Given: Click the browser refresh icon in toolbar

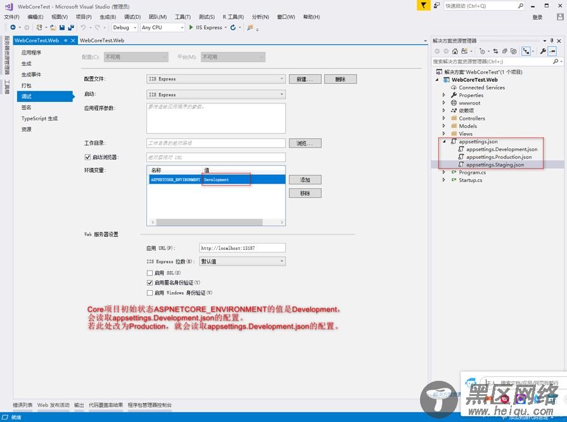Looking at the screenshot, I should coord(233,27).
